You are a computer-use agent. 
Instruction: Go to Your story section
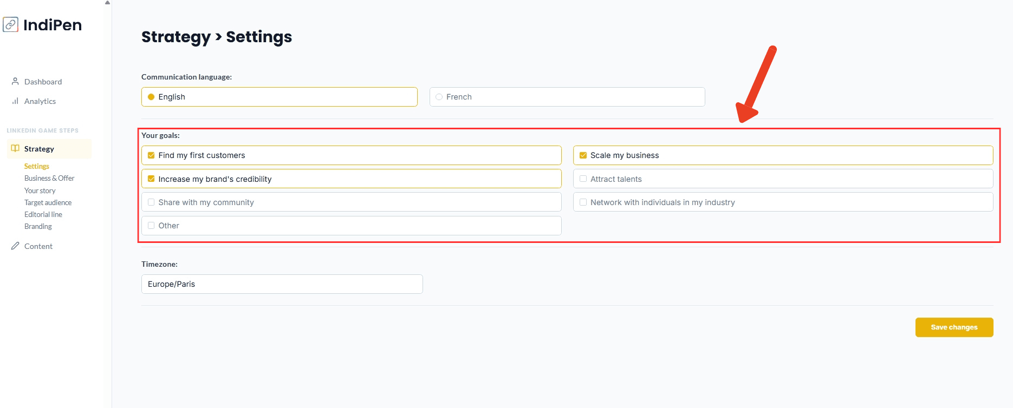[x=40, y=191]
